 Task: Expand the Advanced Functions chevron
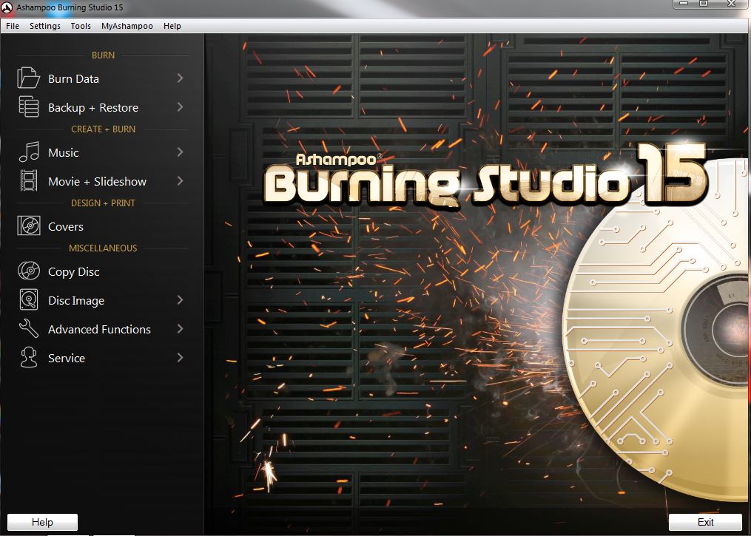180,329
